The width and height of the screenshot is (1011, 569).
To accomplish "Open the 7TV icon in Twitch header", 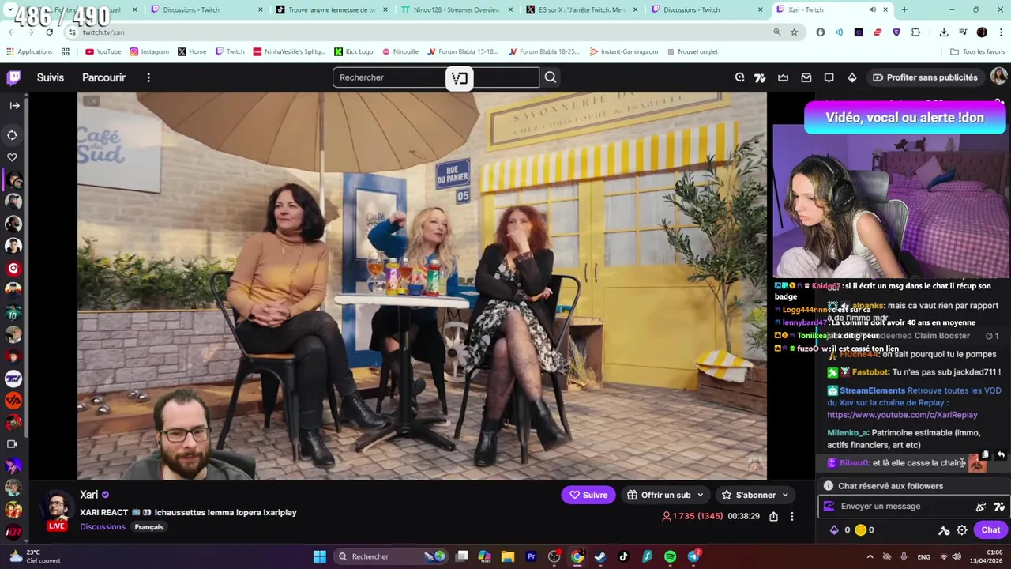I will [x=760, y=77].
